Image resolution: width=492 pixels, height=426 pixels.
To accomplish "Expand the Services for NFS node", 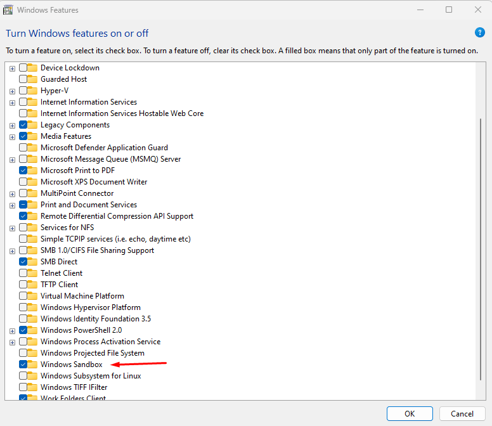I will tap(12, 228).
